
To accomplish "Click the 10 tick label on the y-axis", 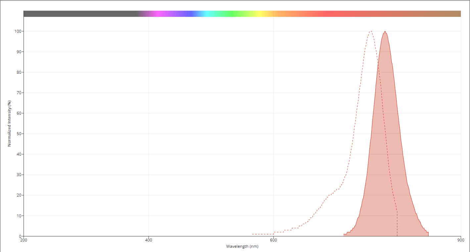I will [18, 216].
